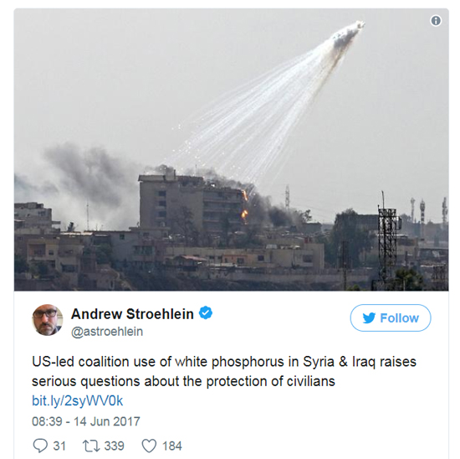Open the @astroehlein handle link

[x=107, y=332]
